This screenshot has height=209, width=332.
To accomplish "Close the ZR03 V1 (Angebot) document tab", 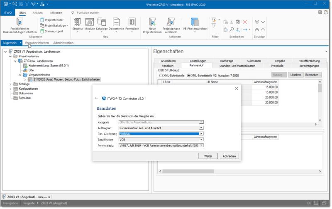I will (49, 197).
